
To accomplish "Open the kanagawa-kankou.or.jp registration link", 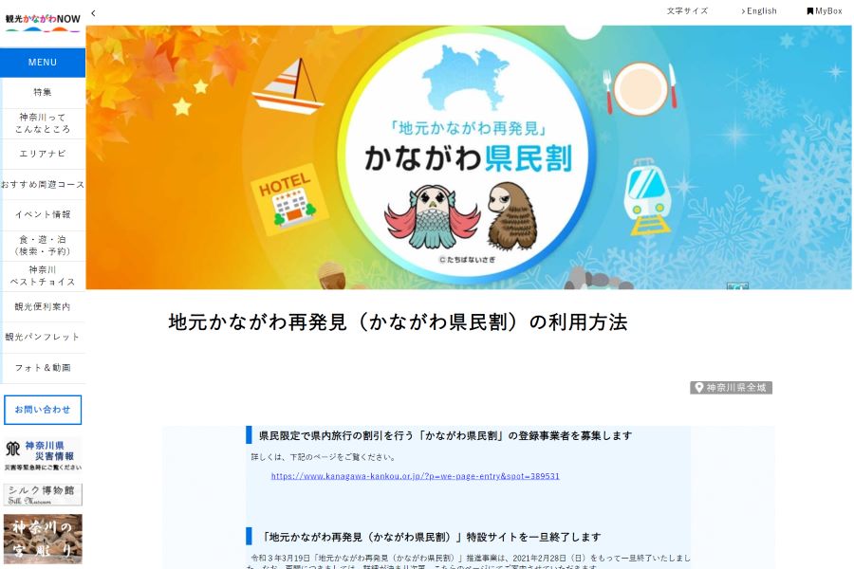I will (x=415, y=476).
